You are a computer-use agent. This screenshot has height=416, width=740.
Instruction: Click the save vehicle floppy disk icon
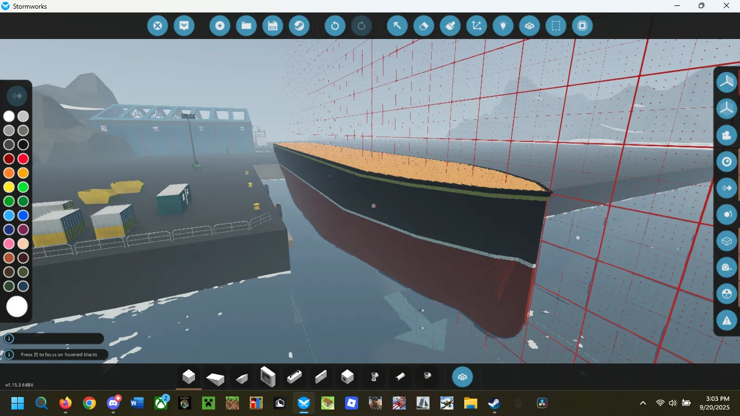272,25
